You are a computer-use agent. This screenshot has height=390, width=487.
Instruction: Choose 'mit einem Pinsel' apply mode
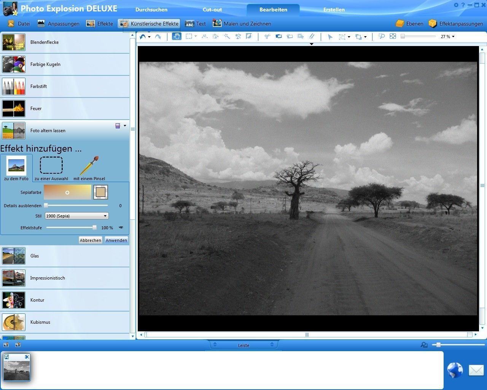89,168
